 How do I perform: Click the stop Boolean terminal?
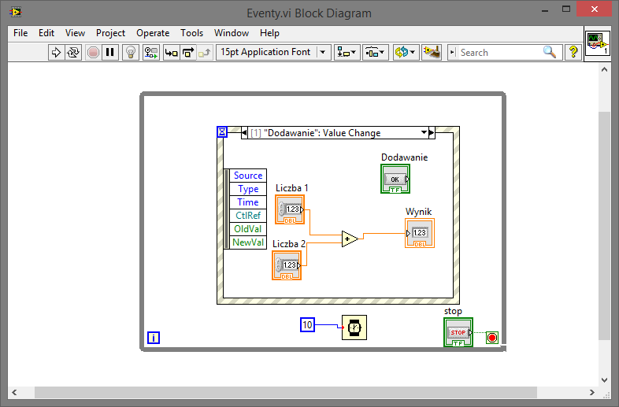coord(458,332)
